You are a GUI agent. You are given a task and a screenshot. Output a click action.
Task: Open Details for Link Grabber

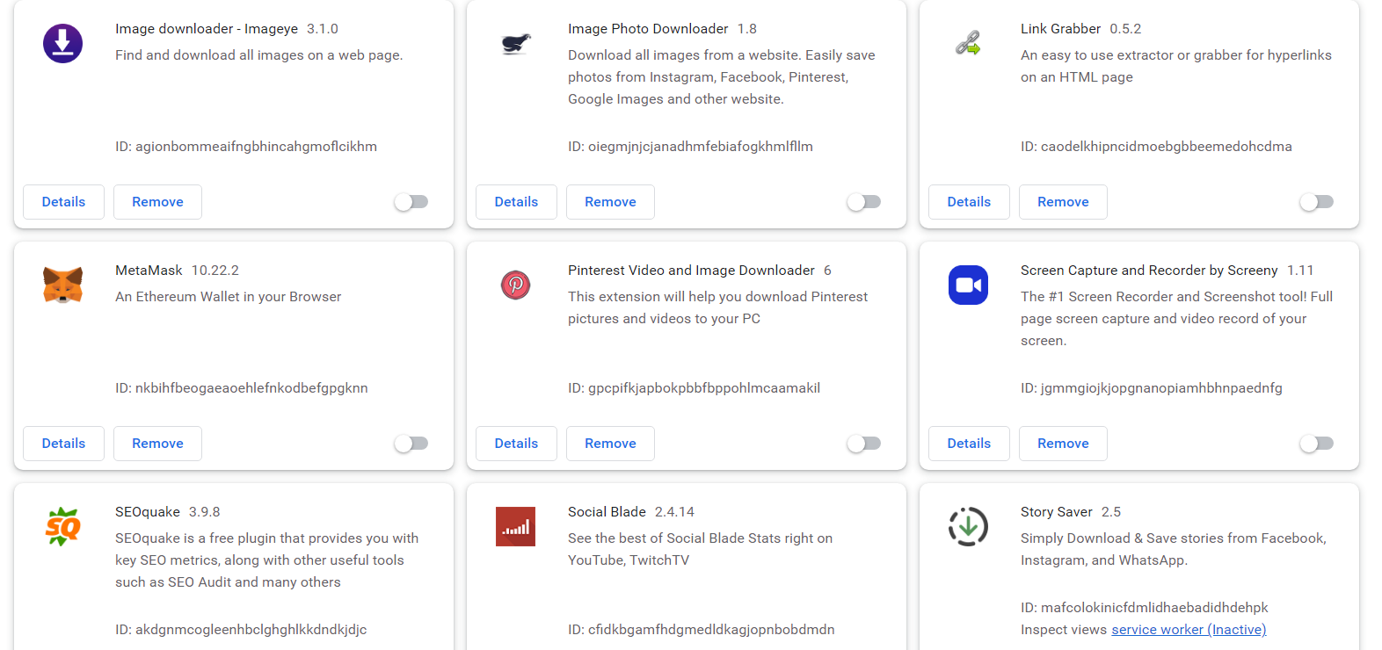click(969, 202)
